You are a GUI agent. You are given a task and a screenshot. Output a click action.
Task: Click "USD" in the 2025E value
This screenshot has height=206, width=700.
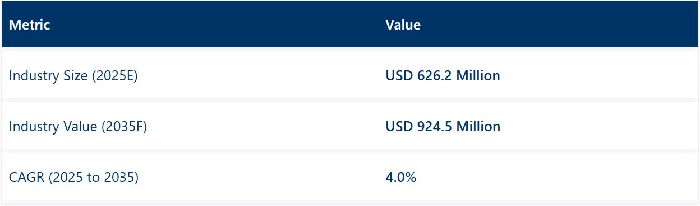coord(399,75)
